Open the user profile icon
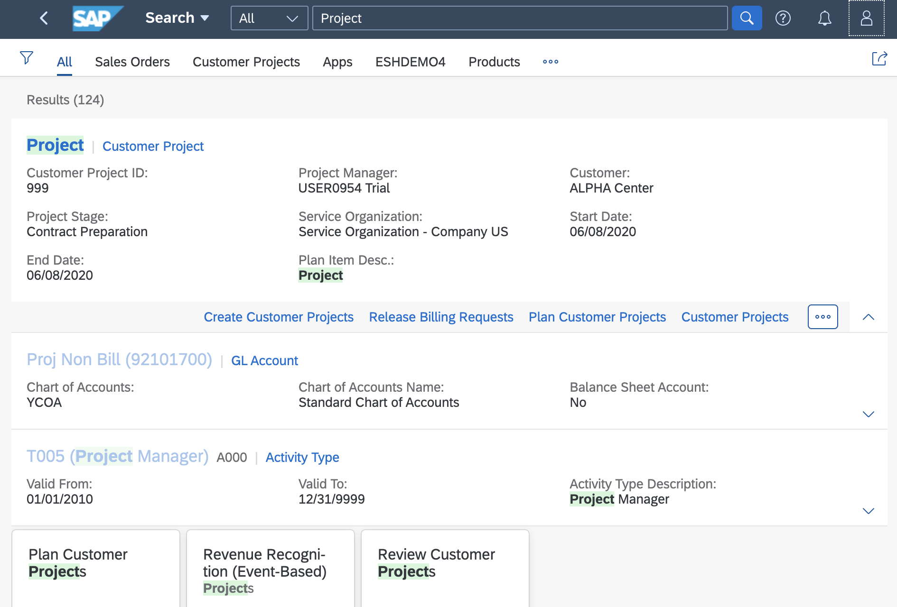This screenshot has width=897, height=607. click(866, 18)
